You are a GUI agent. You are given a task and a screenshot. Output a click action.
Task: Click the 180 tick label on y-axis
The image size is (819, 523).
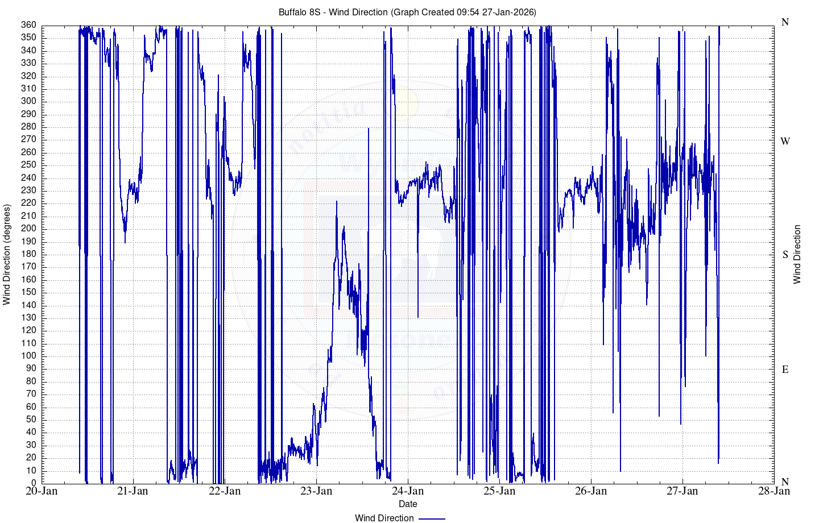[x=29, y=254]
